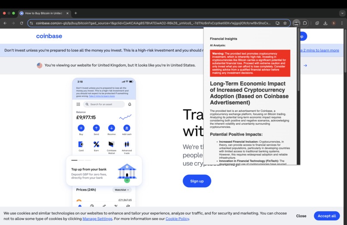Click the Potential Positive Impacts heading

[236, 134]
